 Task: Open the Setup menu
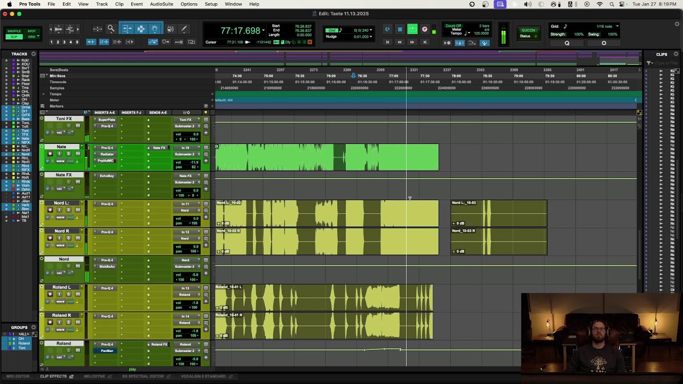tap(211, 4)
